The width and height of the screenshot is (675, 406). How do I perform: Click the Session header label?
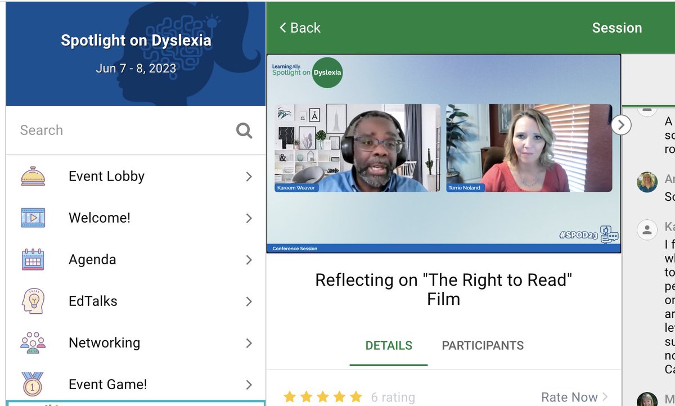coord(617,28)
